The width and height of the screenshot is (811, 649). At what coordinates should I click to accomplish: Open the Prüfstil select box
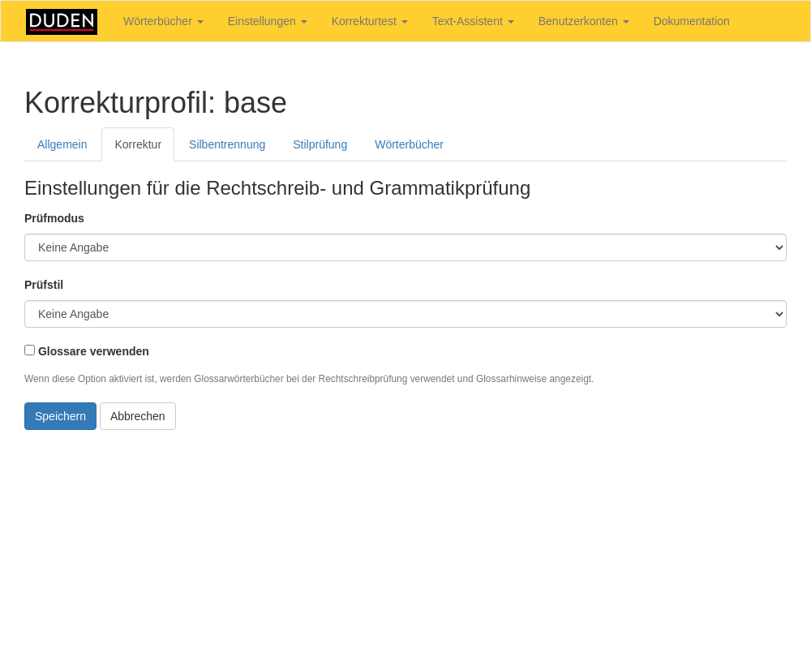[x=405, y=314]
